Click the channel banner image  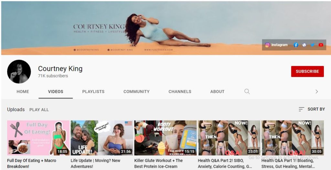(165, 28)
